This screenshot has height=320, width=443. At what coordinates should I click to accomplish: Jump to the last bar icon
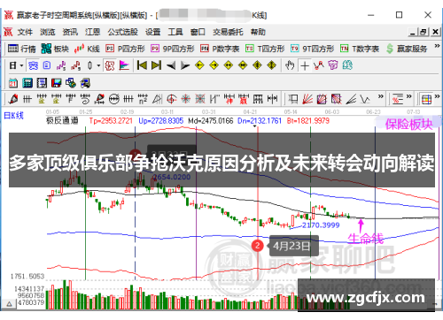[x=156, y=65]
